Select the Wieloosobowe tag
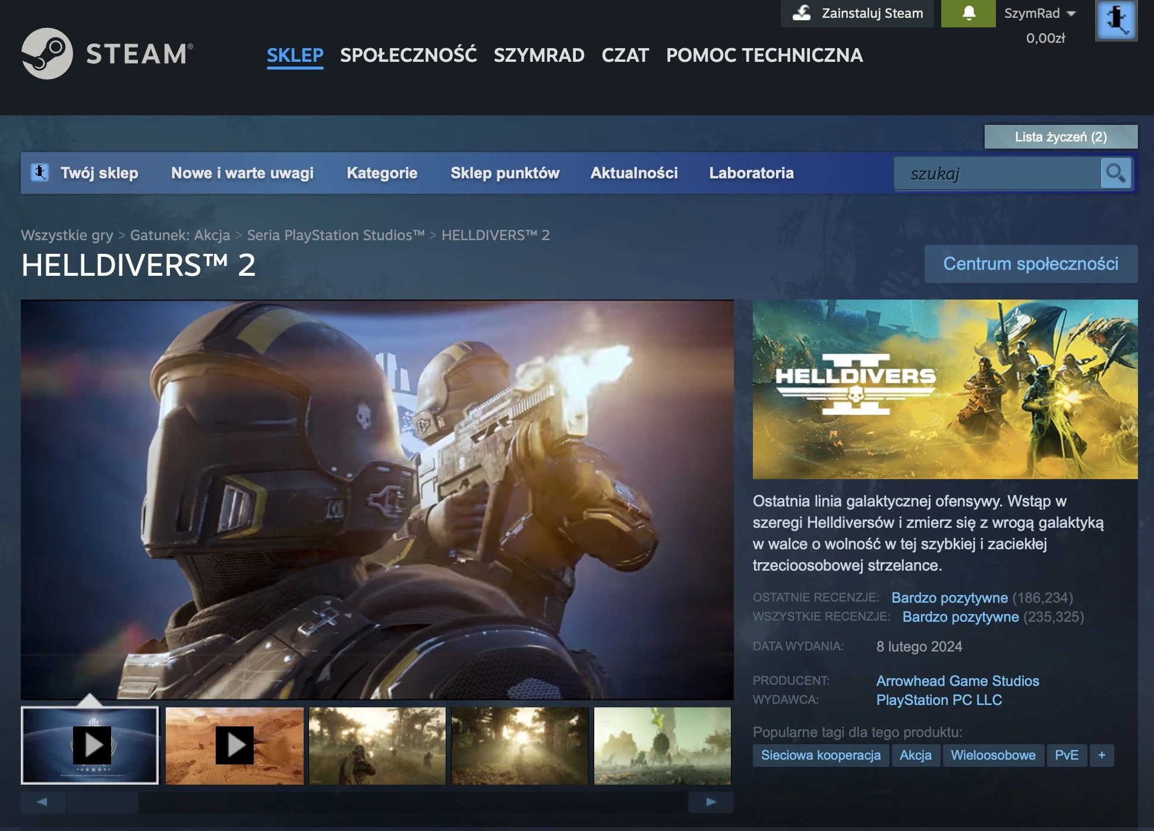 [993, 756]
